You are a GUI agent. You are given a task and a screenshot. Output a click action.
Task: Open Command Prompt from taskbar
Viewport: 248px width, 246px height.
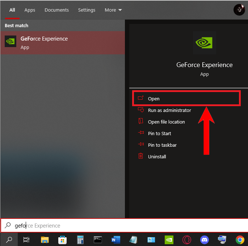[x=98, y=240]
